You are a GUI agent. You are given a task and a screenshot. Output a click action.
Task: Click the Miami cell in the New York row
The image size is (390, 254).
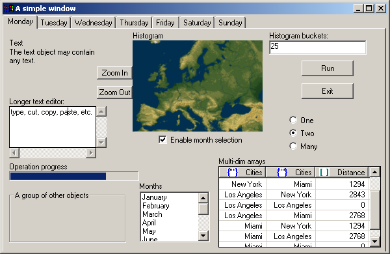(x=291, y=184)
